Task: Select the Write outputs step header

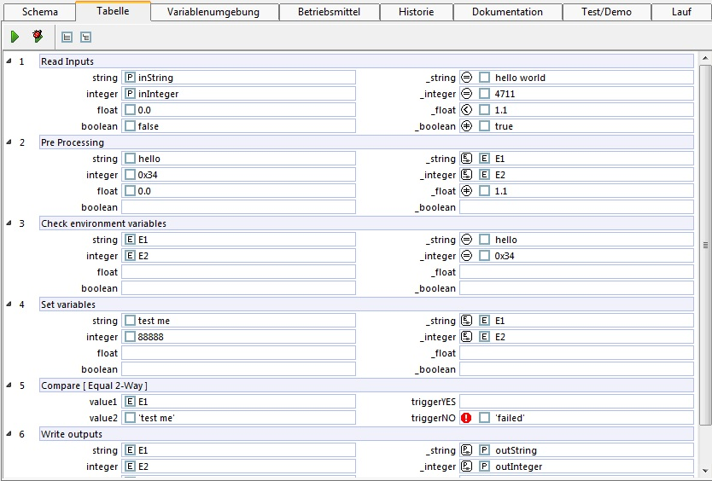Action: point(365,434)
